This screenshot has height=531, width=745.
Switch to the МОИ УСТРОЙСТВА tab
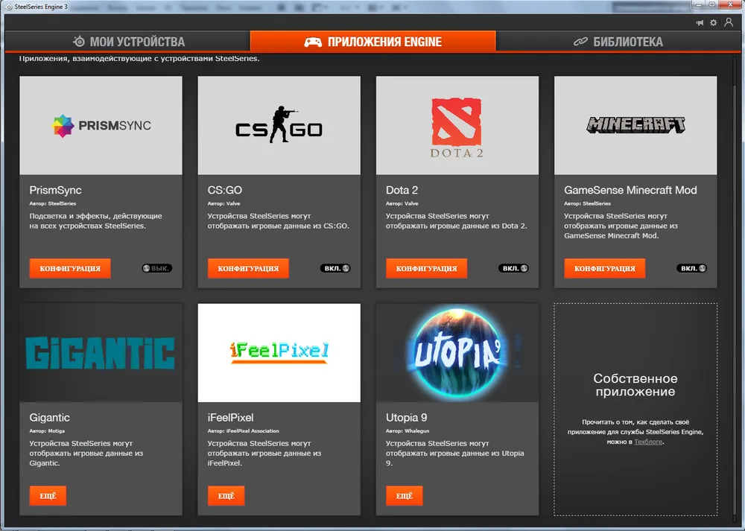tap(128, 42)
